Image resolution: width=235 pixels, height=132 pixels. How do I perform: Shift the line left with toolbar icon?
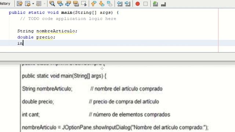120,4
